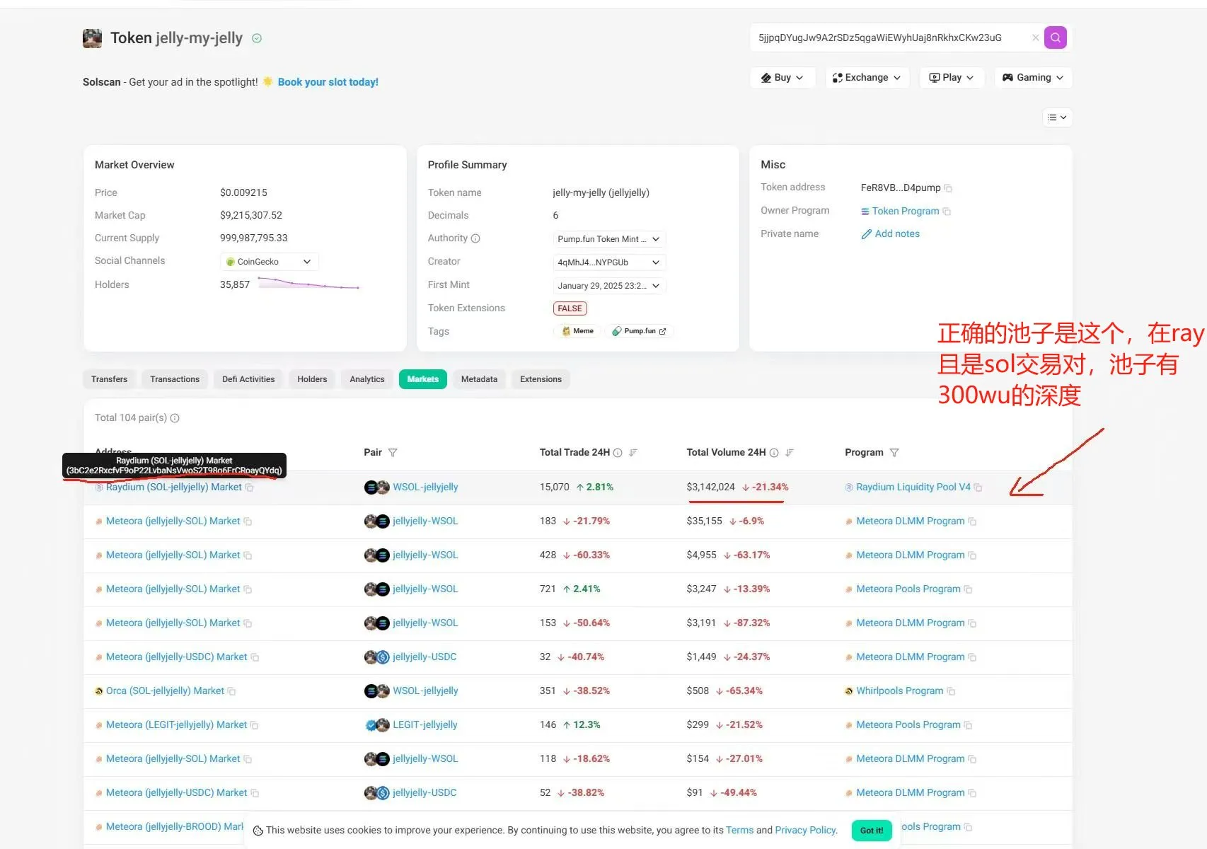Open the Raydium Liquidity Pool V4 program
The height and width of the screenshot is (849, 1207).
point(913,487)
